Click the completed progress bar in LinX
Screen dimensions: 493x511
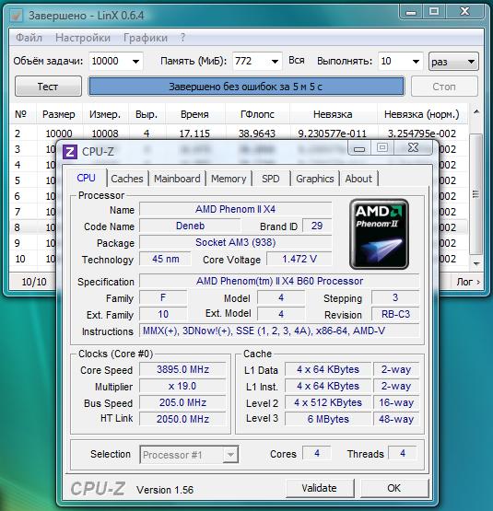click(246, 87)
